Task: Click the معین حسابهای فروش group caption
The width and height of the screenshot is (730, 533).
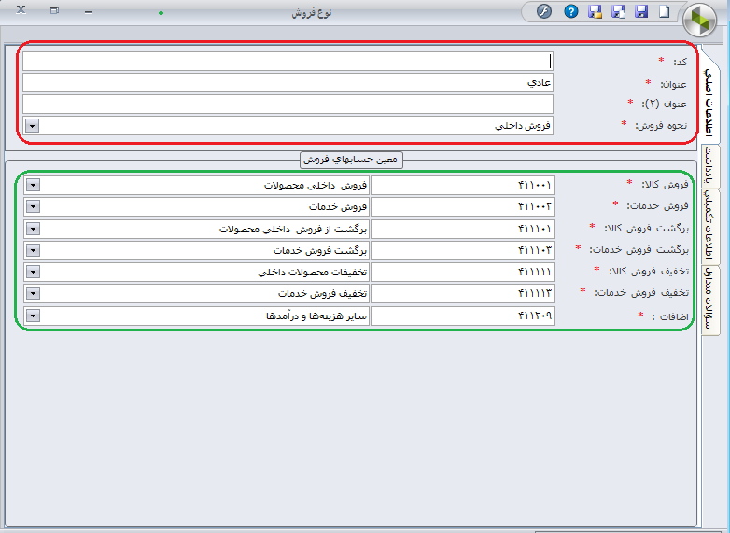Action: (x=351, y=160)
